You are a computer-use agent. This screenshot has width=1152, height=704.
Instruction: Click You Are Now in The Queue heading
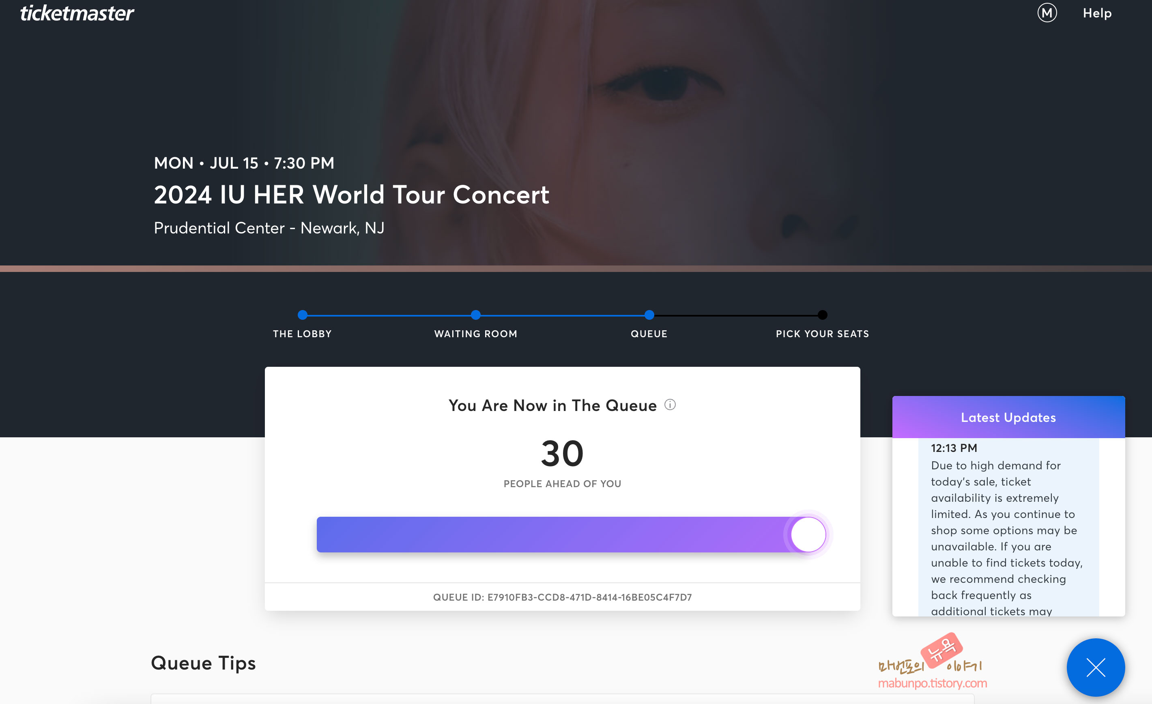552,405
